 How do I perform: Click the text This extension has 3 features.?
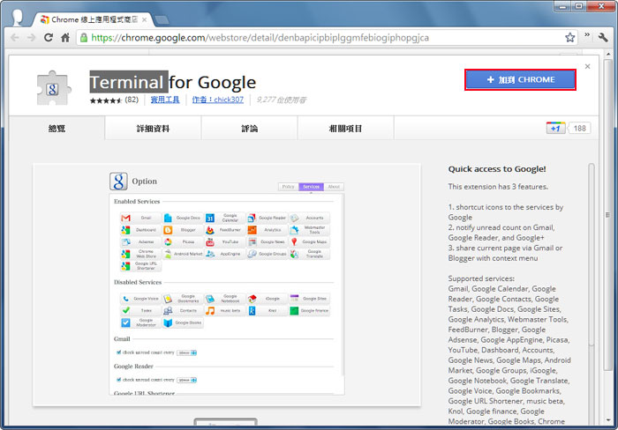coord(498,187)
